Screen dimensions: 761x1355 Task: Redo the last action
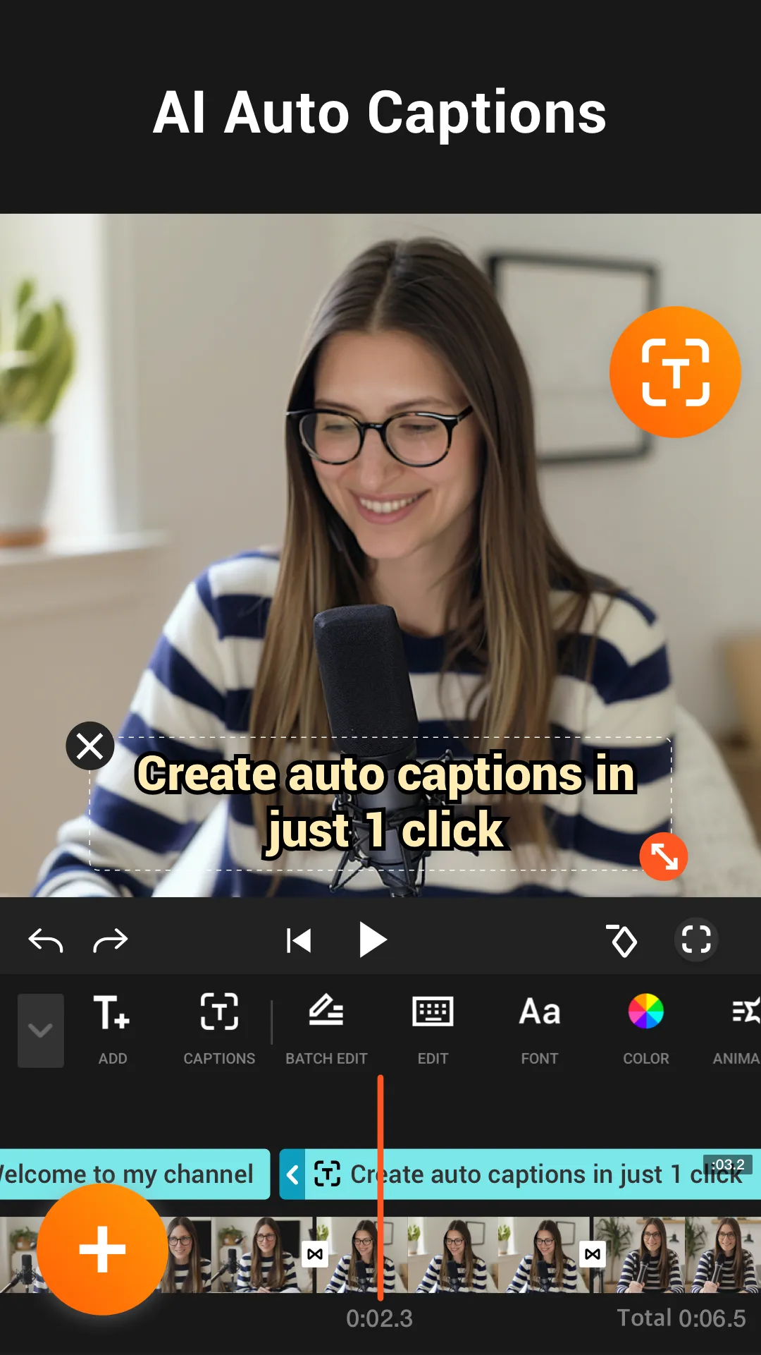pos(111,940)
